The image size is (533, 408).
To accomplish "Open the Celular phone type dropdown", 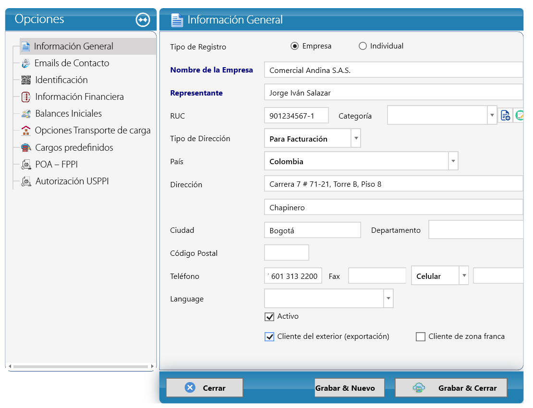I will coord(464,276).
